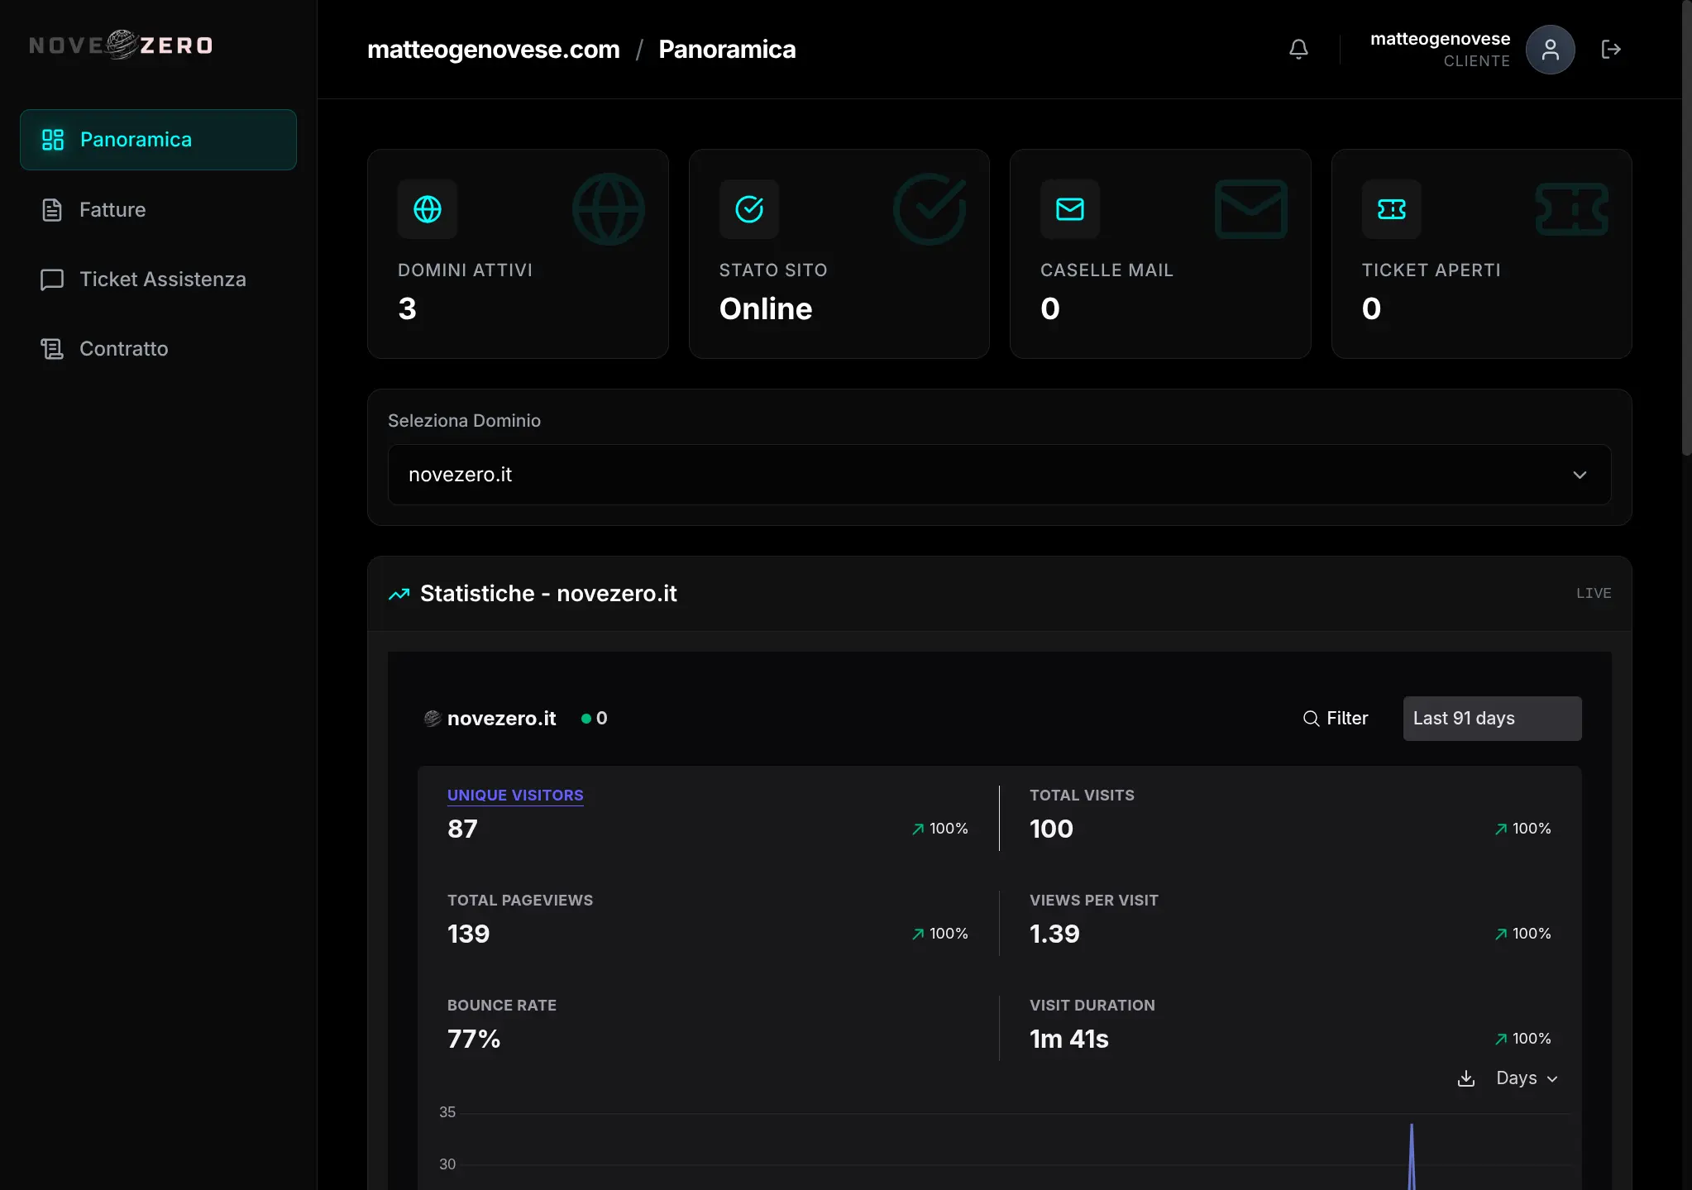Image resolution: width=1692 pixels, height=1190 pixels.
Task: Click the logout icon
Action: (x=1611, y=50)
